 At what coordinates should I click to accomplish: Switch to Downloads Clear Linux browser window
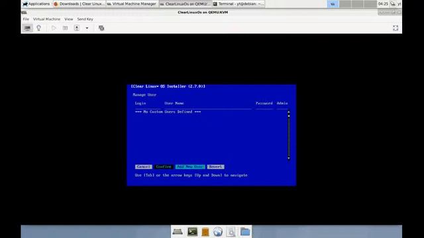79,4
